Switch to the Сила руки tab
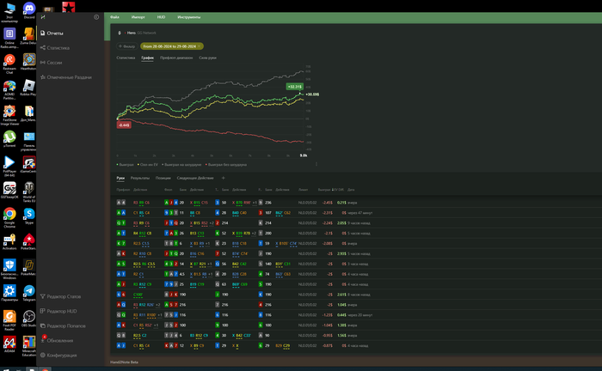The width and height of the screenshot is (602, 371). (x=208, y=58)
